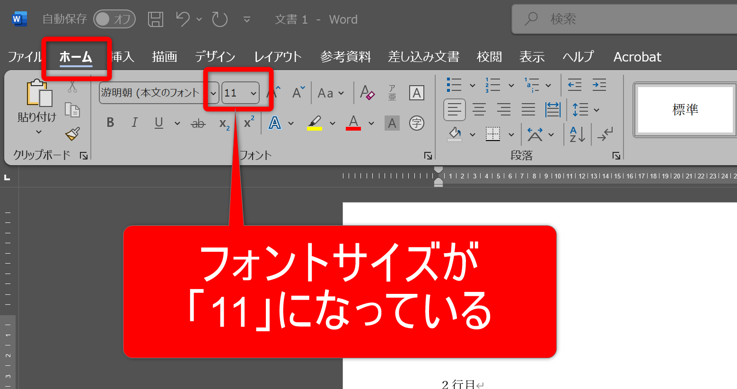Screen dimensions: 737x389
Task: Select the 標準 style button
Action: point(685,110)
